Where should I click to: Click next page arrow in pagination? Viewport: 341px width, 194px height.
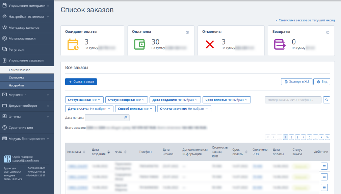(x=321, y=137)
